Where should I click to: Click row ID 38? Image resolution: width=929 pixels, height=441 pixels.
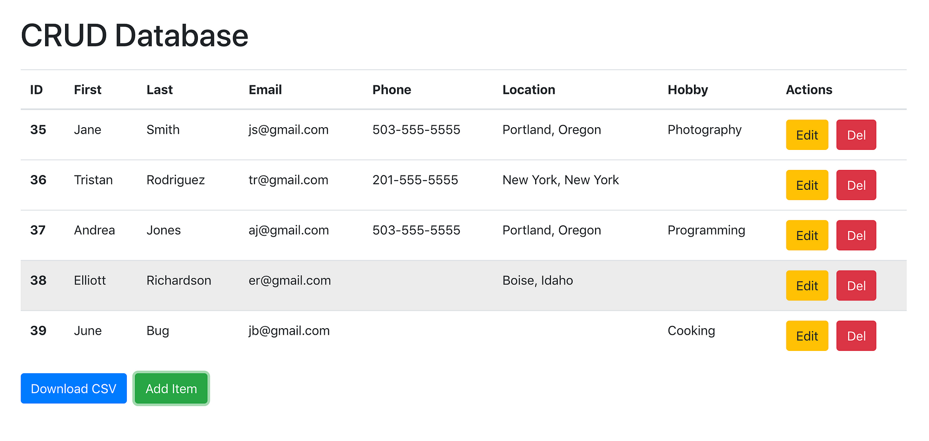[x=38, y=280]
